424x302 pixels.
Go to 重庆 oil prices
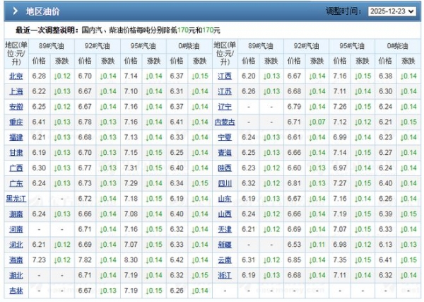16,122
